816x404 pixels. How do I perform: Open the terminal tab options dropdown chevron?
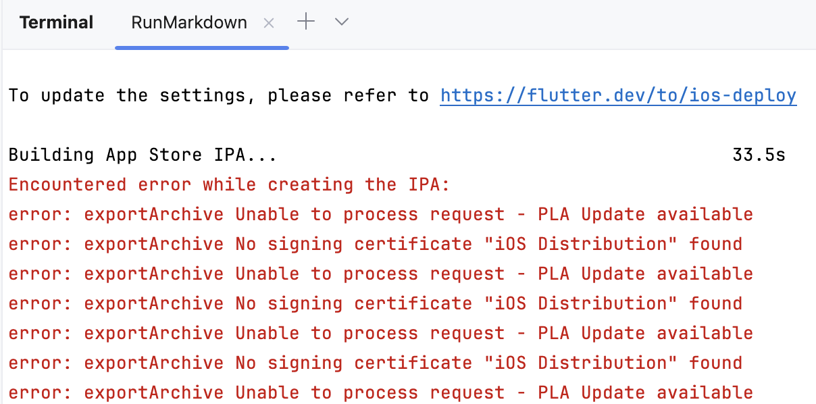point(342,22)
